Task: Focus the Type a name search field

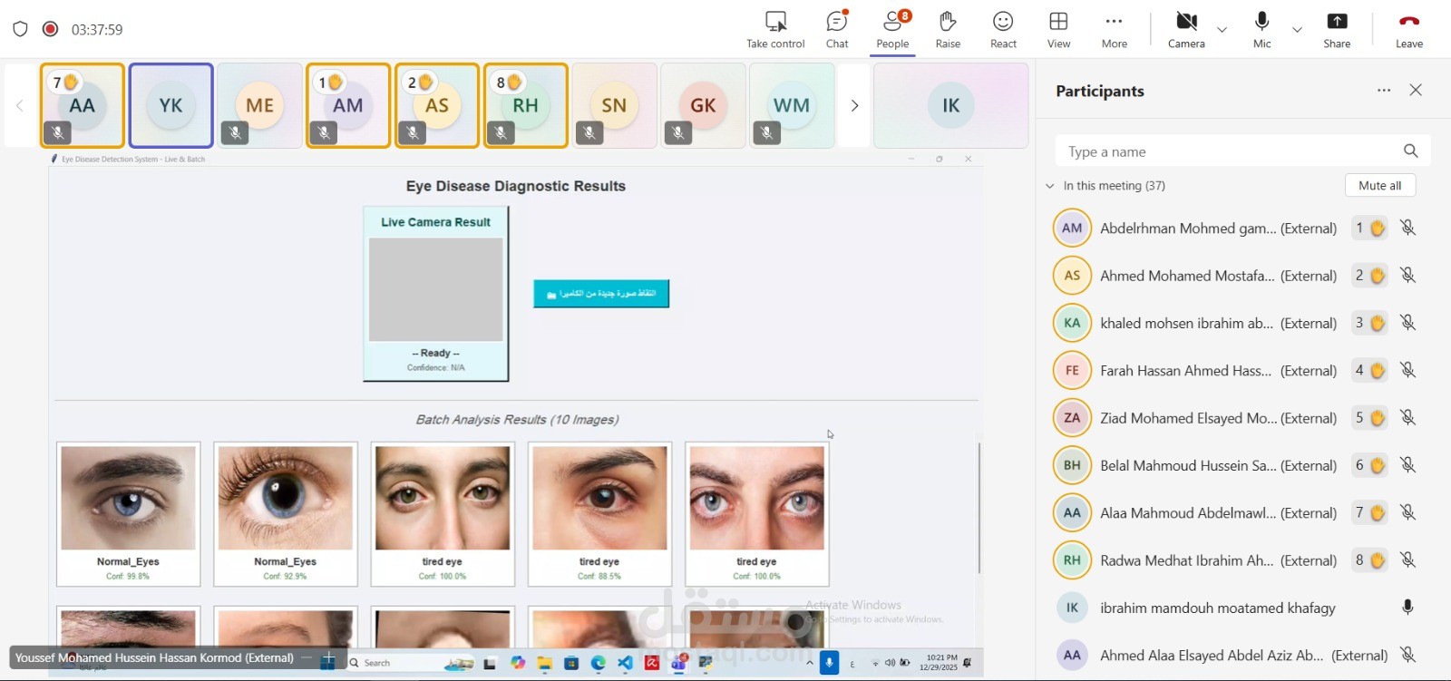Action: (1242, 151)
